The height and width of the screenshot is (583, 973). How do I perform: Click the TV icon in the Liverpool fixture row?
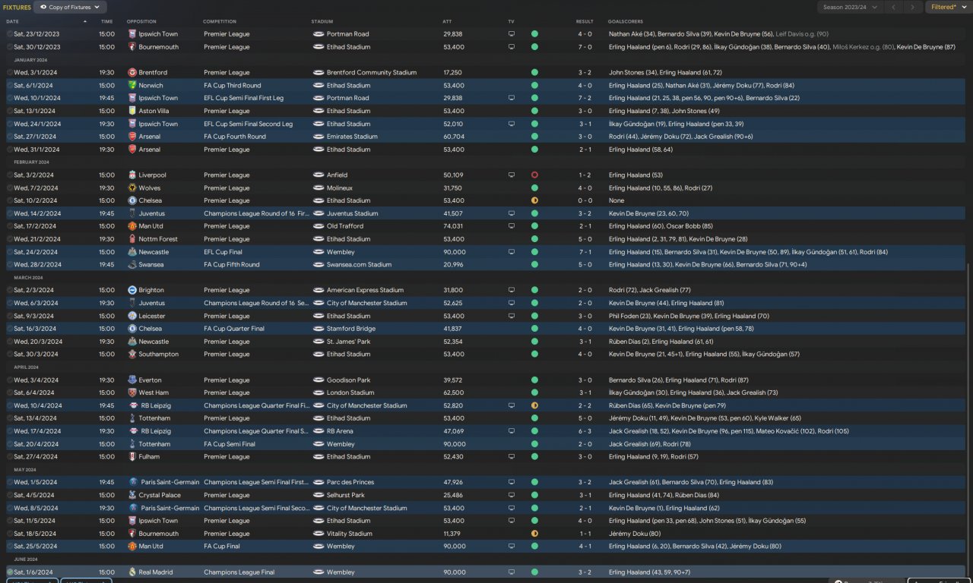(512, 175)
